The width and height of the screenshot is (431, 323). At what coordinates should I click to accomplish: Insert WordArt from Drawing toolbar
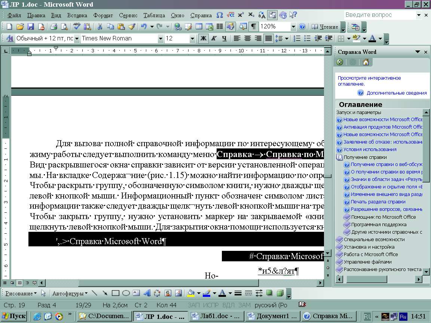147,293
